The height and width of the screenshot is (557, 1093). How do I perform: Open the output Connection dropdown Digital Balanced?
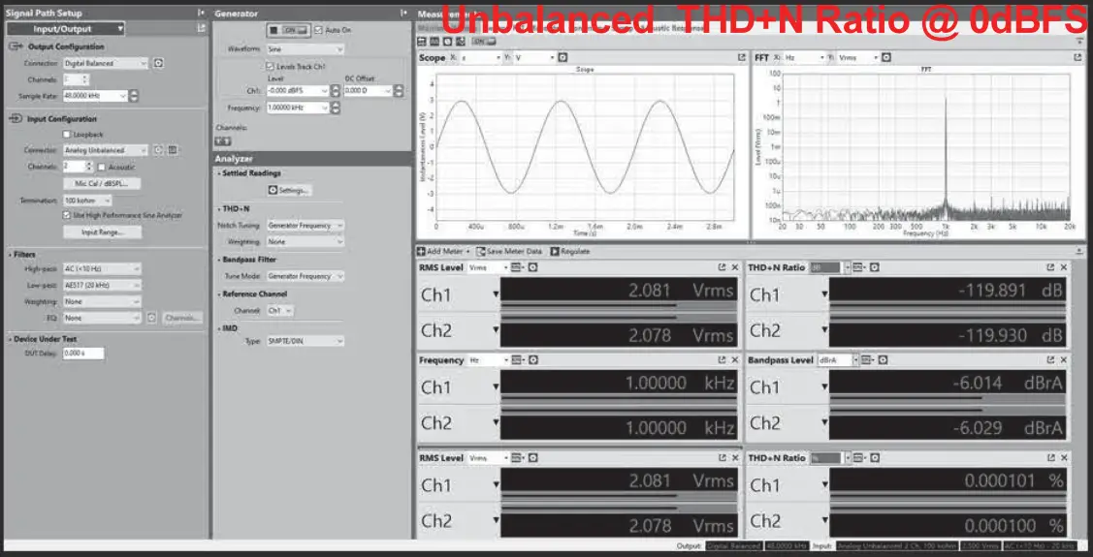click(106, 63)
